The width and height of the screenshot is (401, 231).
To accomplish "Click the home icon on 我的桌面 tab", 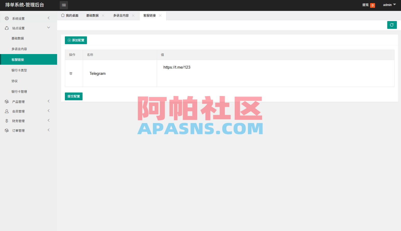I will pos(63,15).
